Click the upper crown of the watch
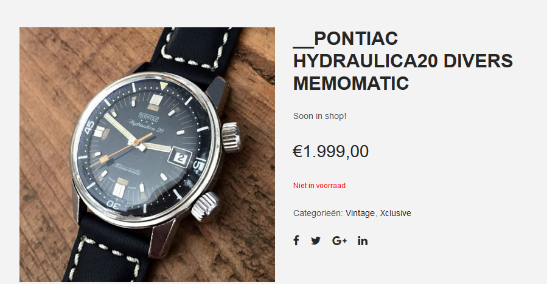 tap(232, 138)
